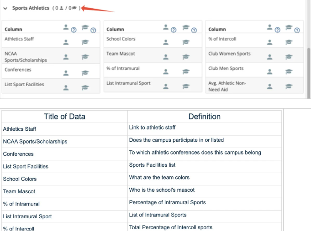
Task: Click student icon for Club Women Sports
Action: 269,57
